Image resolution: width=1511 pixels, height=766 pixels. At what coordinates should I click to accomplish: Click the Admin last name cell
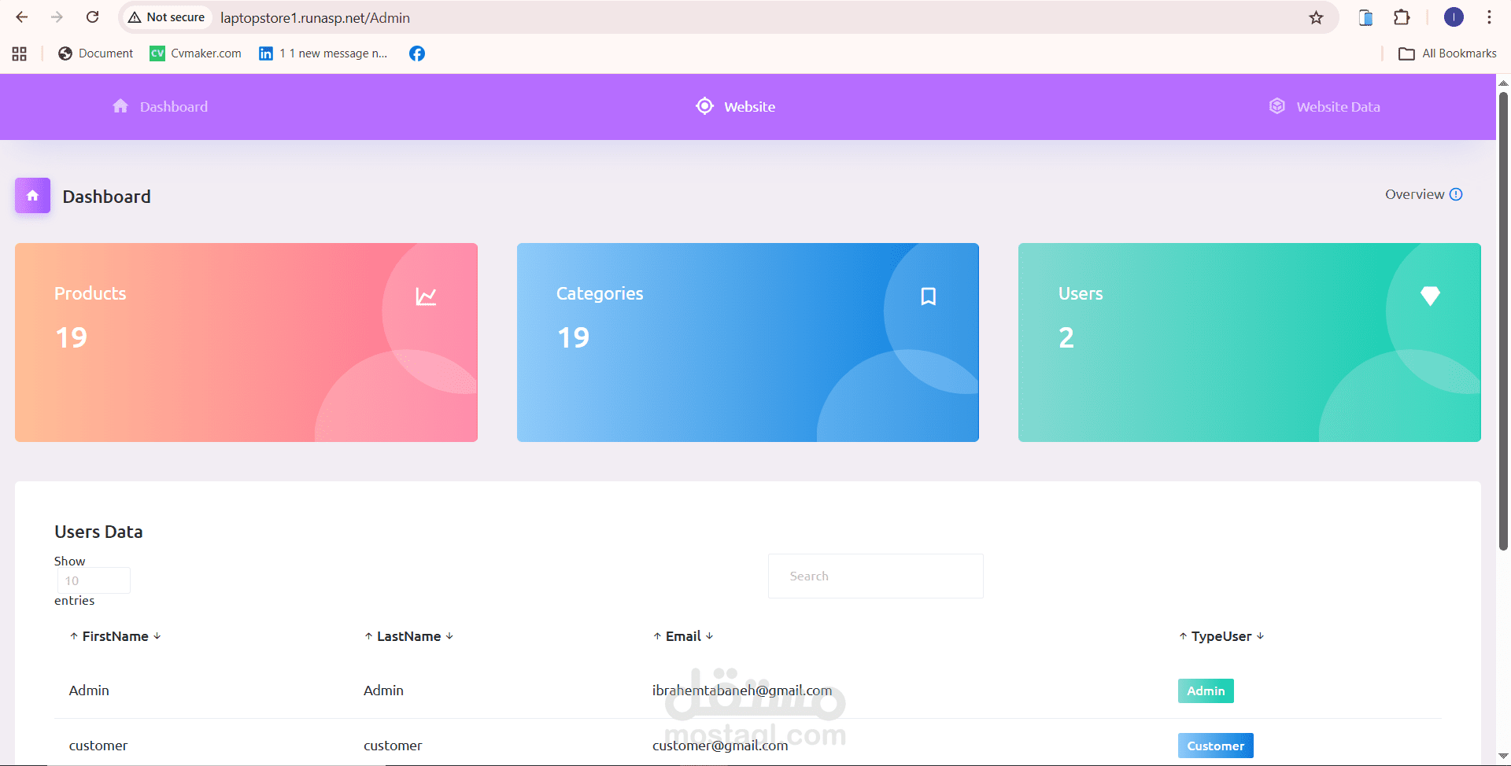click(x=383, y=691)
